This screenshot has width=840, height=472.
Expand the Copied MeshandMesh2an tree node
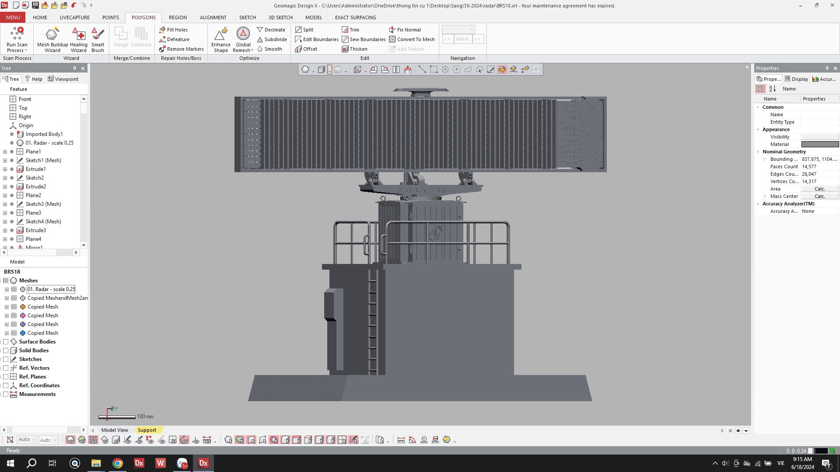click(7, 298)
